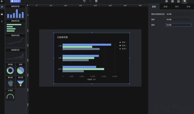This screenshot has width=194, height=114.
Task: Add the 基础柱形图 chart thumbnail
Action: pyautogui.click(x=15, y=12)
